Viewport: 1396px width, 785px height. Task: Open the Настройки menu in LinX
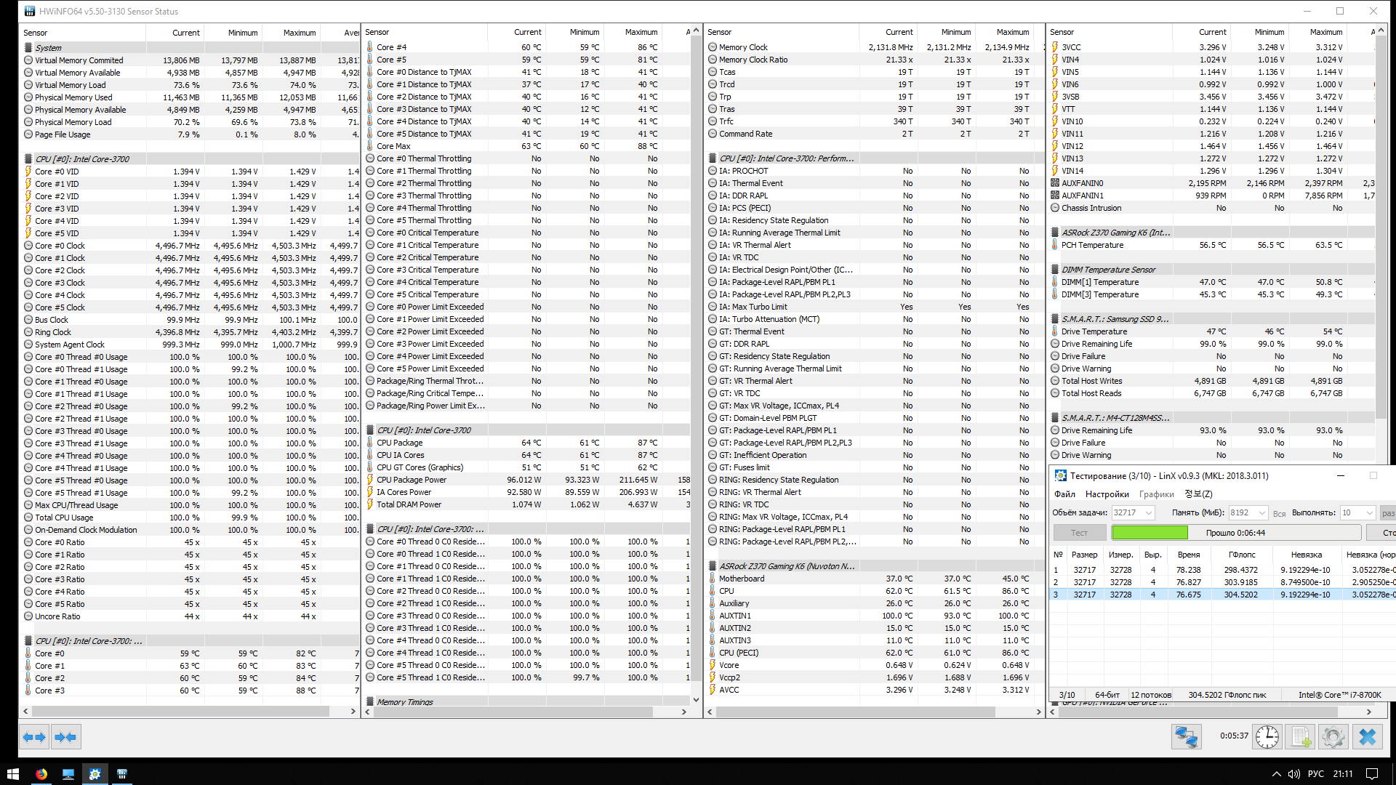1107,494
